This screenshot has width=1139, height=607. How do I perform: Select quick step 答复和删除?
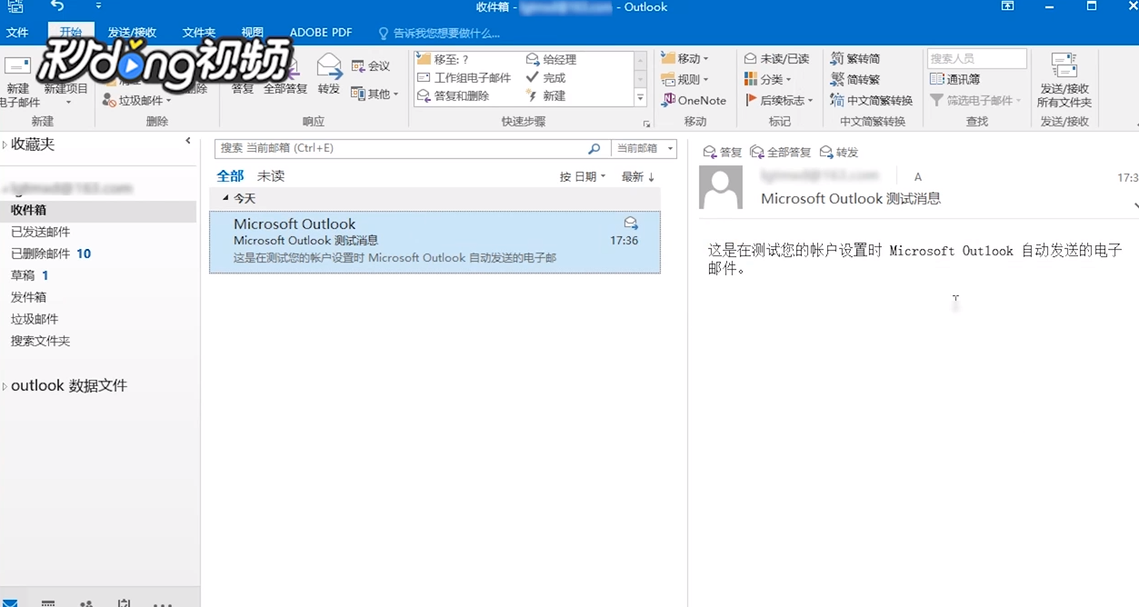454,95
